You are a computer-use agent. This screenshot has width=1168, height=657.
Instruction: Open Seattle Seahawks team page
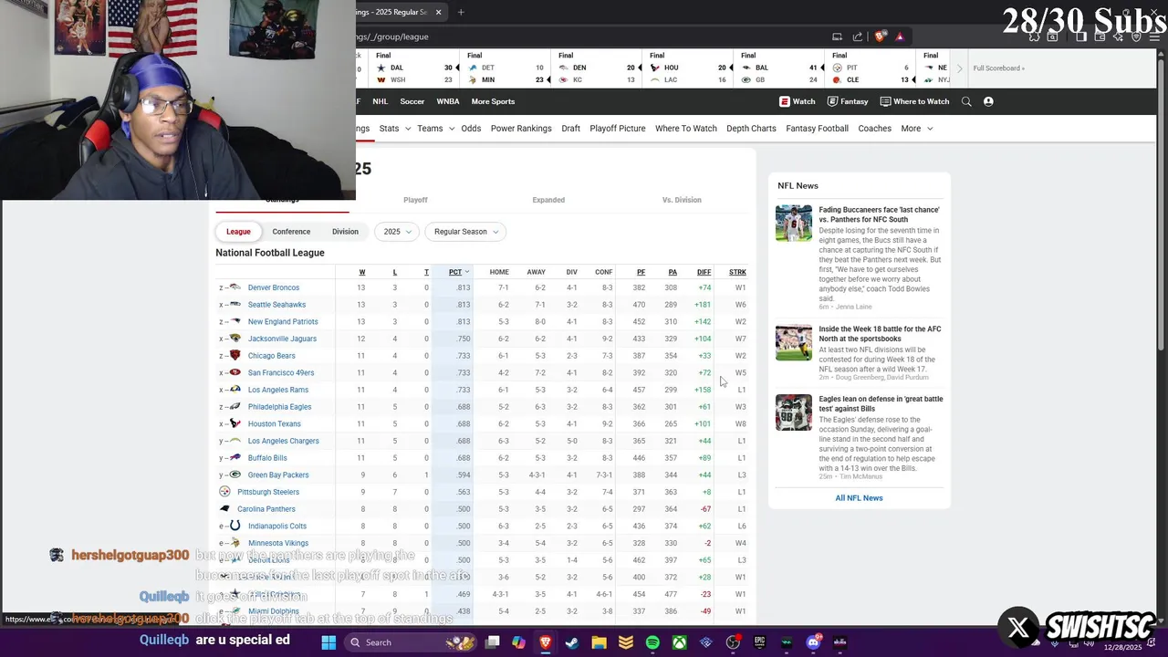pos(276,305)
